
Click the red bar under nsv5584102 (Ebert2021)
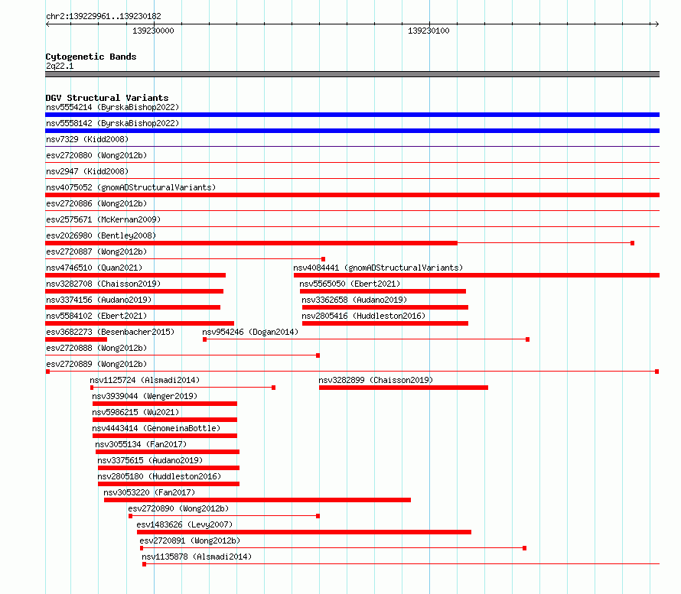[x=139, y=323]
